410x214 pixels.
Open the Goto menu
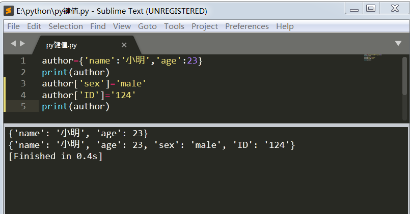147,26
